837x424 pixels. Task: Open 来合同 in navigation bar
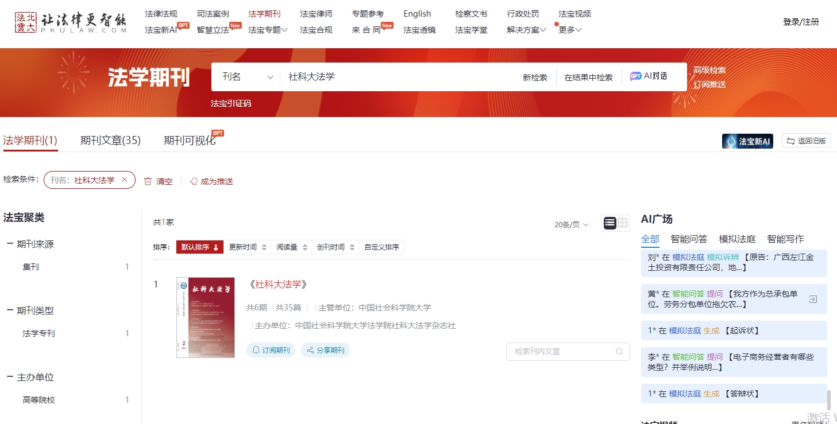click(x=367, y=30)
